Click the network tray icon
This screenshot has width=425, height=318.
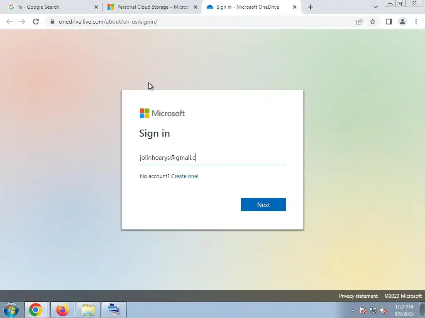(373, 310)
